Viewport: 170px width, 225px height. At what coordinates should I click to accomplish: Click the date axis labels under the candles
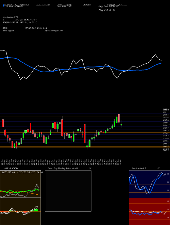coord(62,162)
